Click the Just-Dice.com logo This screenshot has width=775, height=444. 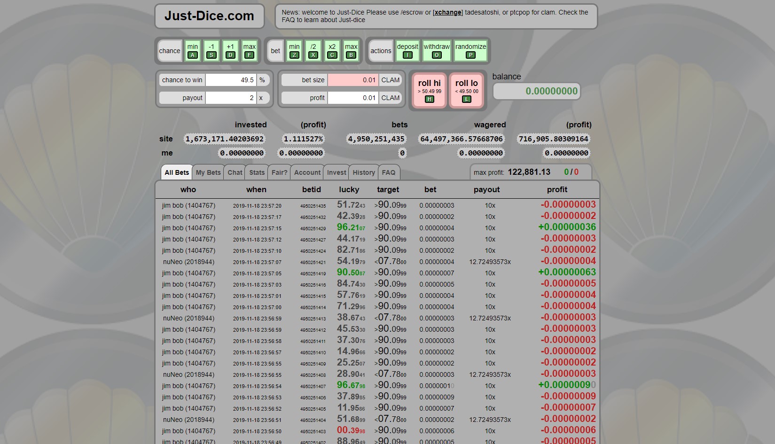210,16
